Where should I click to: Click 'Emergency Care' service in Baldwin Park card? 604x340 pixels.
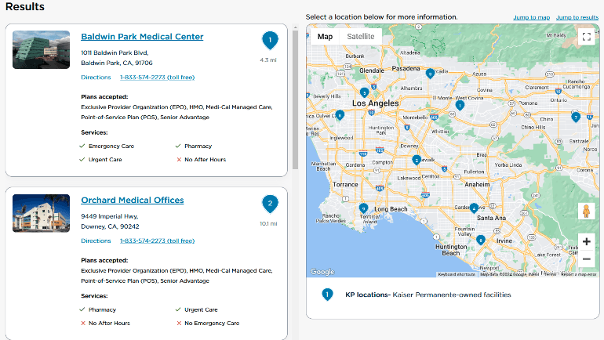point(111,146)
